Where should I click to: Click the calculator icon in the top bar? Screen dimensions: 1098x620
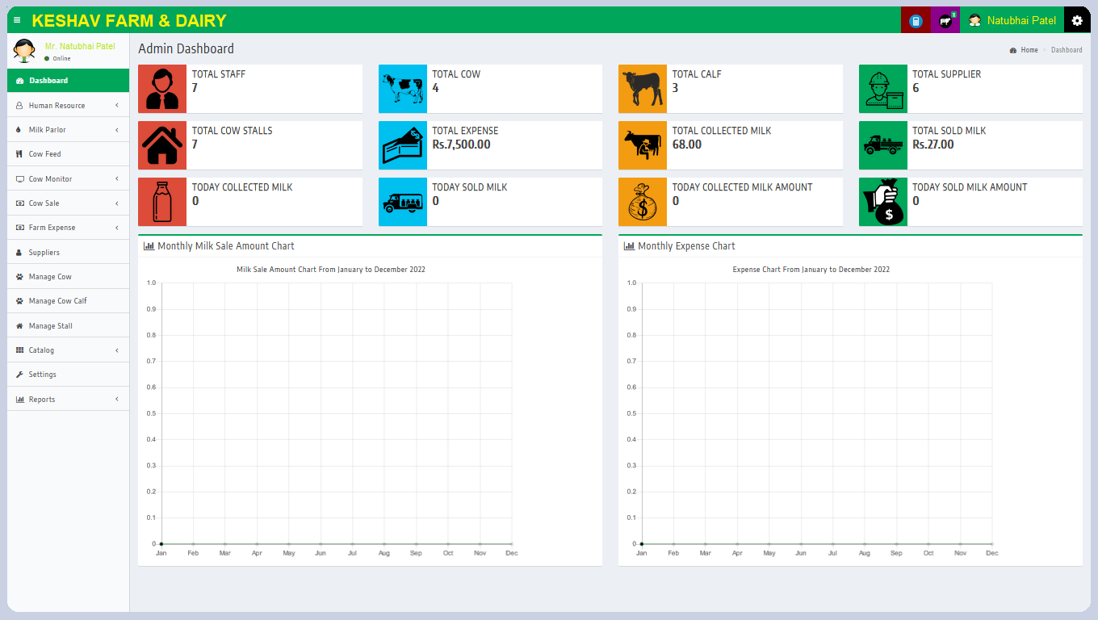tap(915, 19)
